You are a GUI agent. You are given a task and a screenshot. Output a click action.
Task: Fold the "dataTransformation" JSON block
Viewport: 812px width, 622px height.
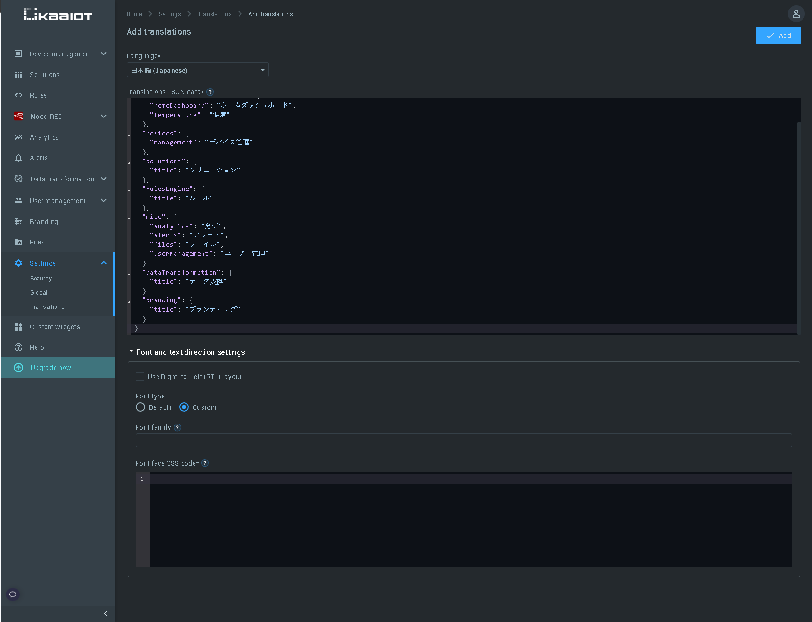tap(129, 275)
